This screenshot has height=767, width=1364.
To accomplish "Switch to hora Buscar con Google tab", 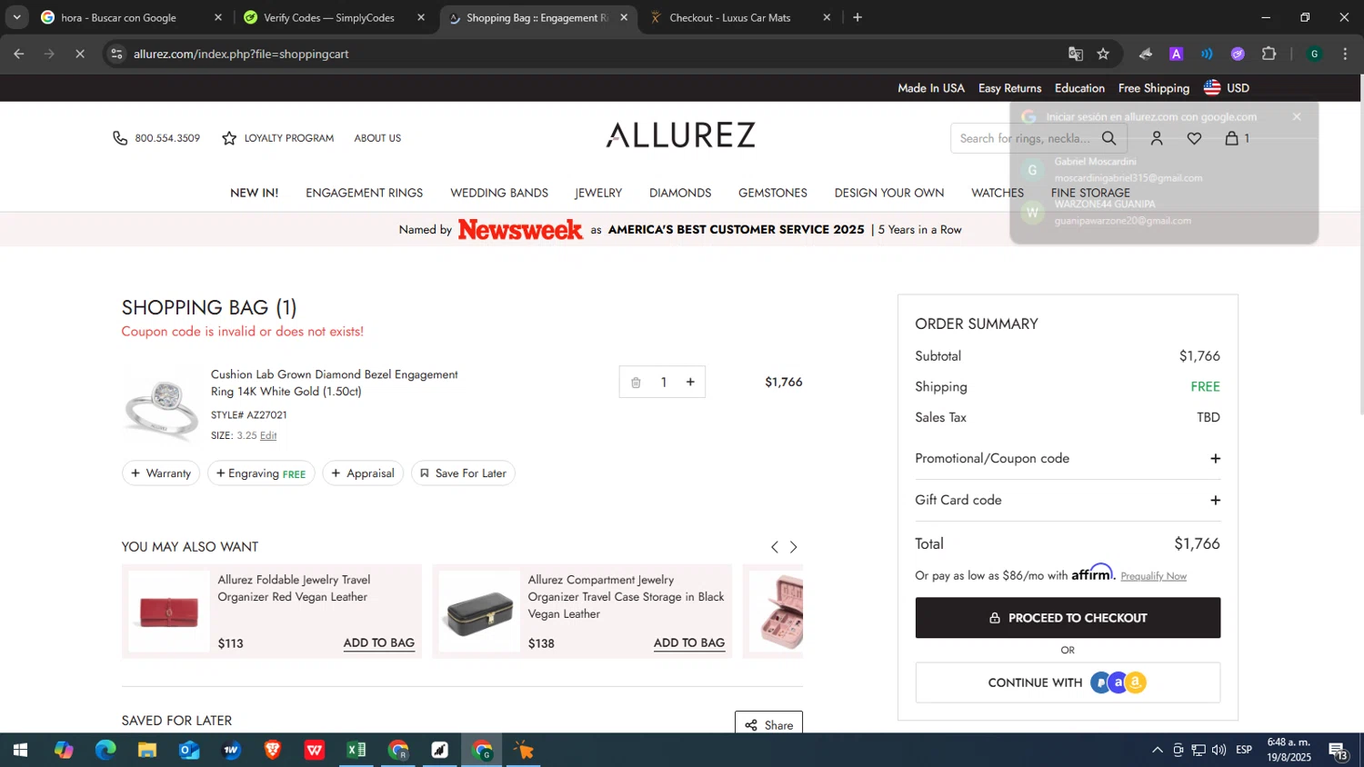I will coord(132,17).
